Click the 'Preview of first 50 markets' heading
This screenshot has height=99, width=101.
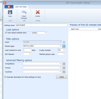point(85,25)
